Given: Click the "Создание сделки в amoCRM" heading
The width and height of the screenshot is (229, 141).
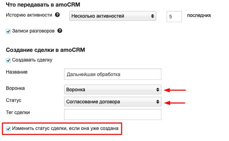Looking at the screenshot, I should 46,50.
